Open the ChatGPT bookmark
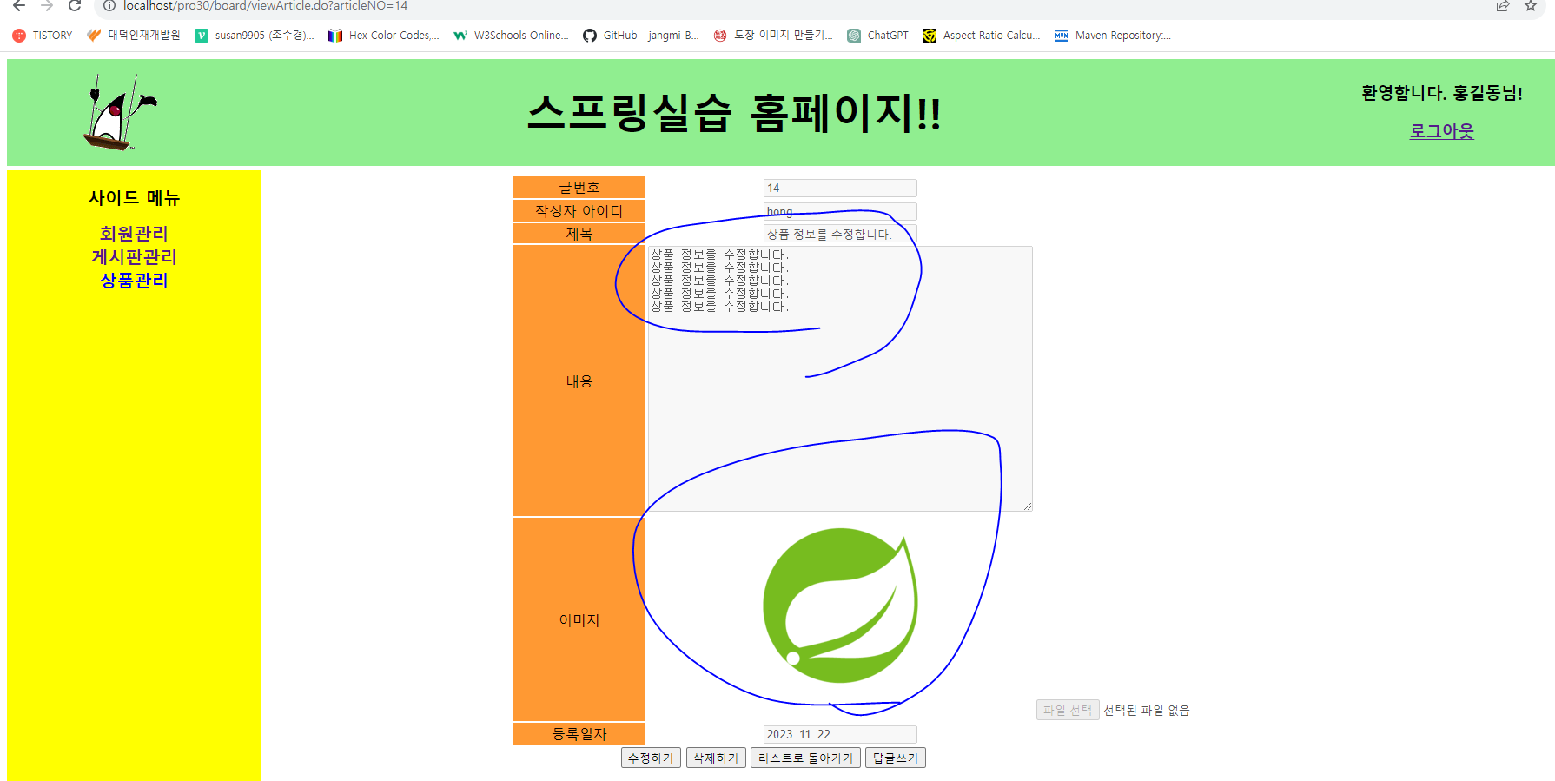Image resolution: width=1555 pixels, height=781 pixels. point(877,36)
